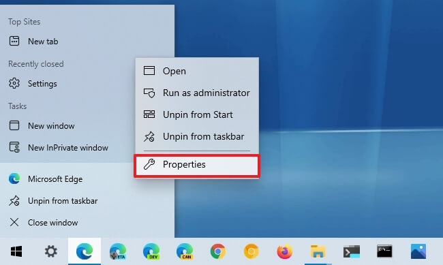Click the shield icon for Run as administrator

tap(149, 93)
